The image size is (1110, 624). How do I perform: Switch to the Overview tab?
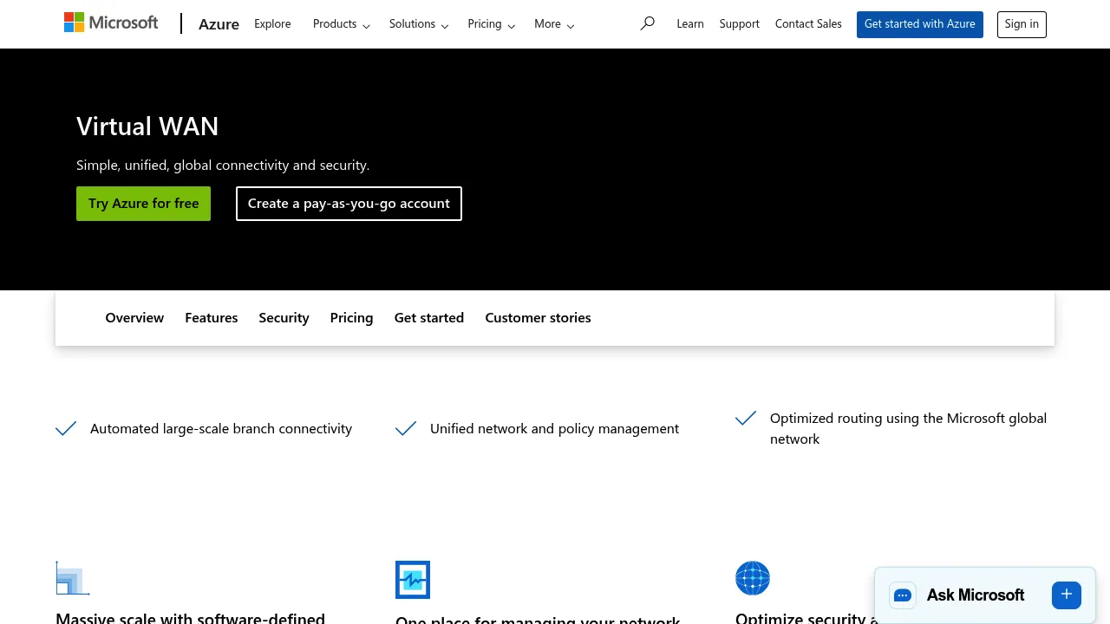[x=134, y=318]
